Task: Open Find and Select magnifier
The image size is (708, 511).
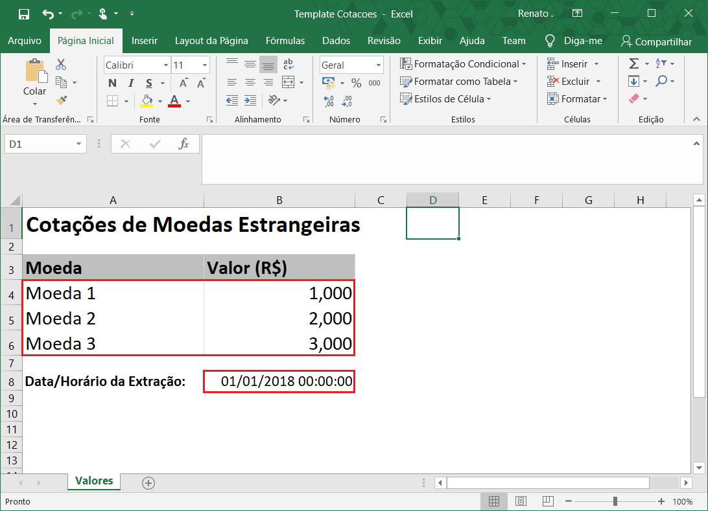Action: [661, 81]
